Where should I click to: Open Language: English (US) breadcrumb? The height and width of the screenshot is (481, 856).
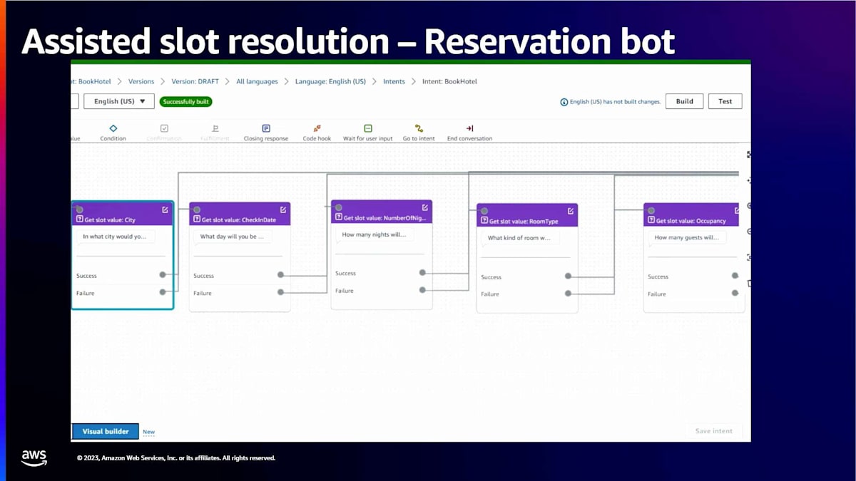[x=330, y=81]
